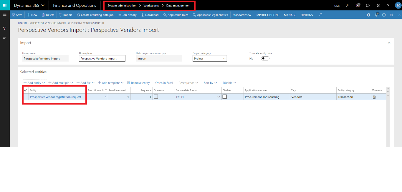
Task: Expand the Add file menu
Action: coord(85,83)
